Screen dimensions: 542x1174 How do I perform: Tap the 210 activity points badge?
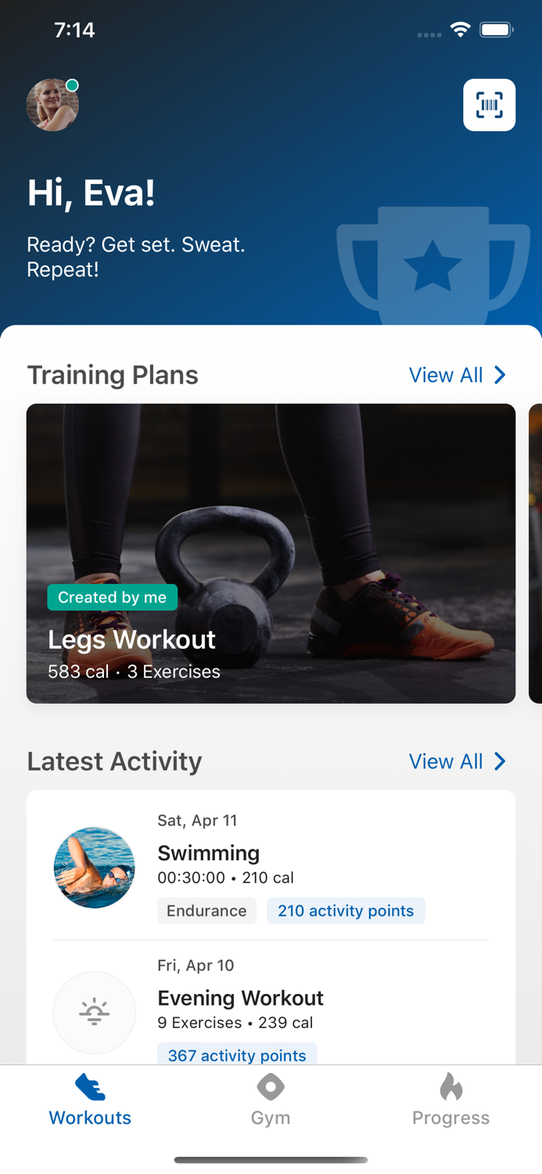tap(346, 911)
